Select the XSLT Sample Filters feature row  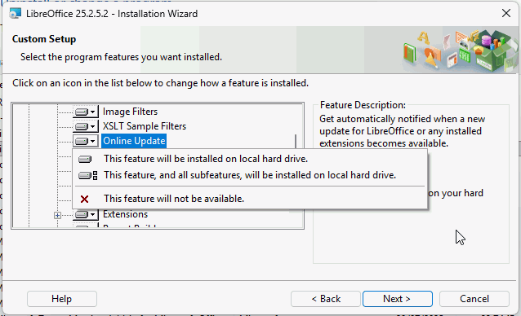click(x=145, y=126)
